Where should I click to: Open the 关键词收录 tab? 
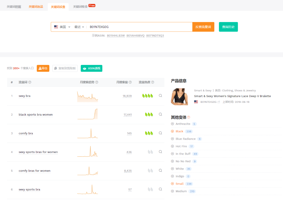80,7
